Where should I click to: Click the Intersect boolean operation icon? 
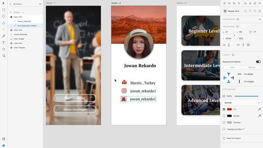click(255, 11)
